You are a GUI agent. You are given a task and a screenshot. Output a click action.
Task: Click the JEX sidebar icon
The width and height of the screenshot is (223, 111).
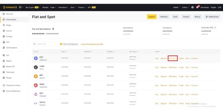pos(4,55)
